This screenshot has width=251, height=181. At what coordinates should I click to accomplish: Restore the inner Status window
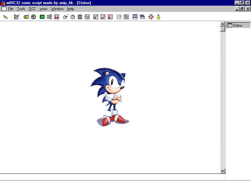pos(242,9)
